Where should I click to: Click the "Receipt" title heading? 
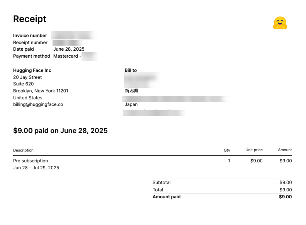[30, 19]
